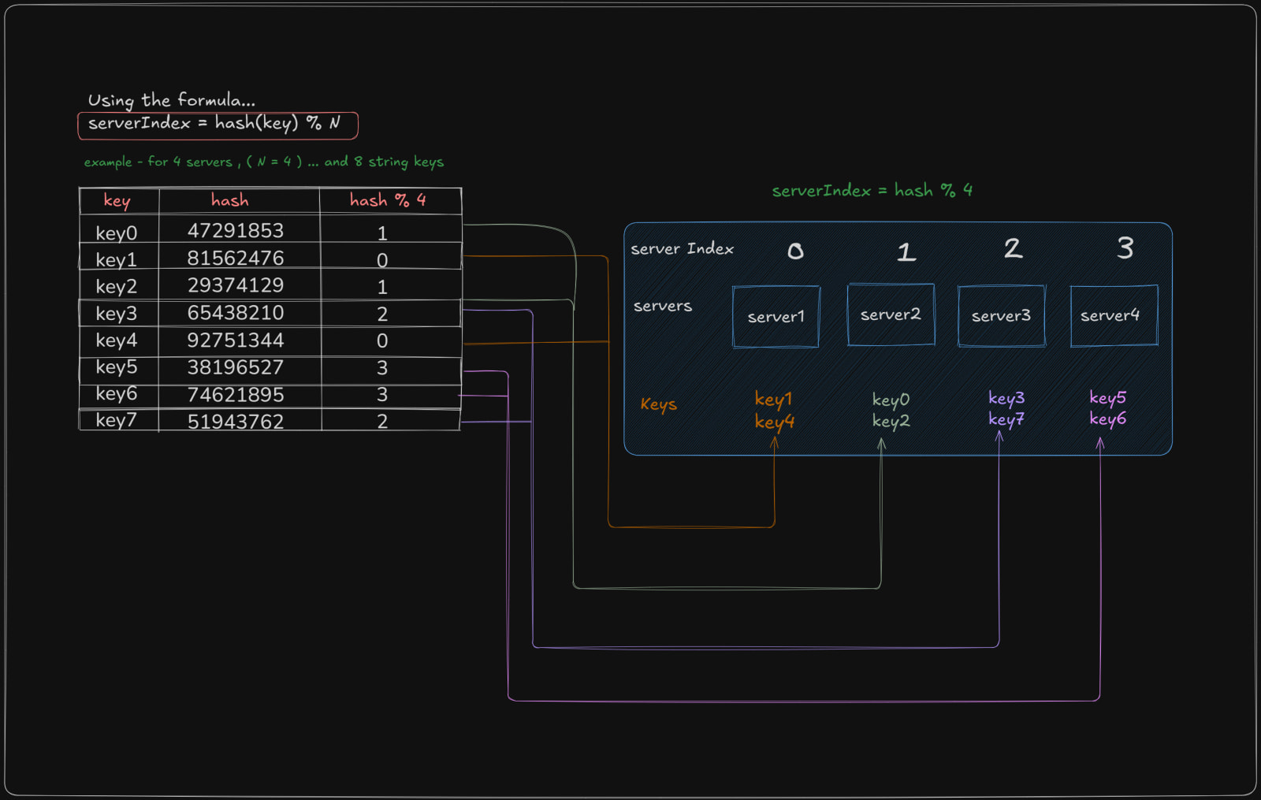This screenshot has width=1261, height=800.
Task: Select the server2 box
Action: pyautogui.click(x=891, y=314)
